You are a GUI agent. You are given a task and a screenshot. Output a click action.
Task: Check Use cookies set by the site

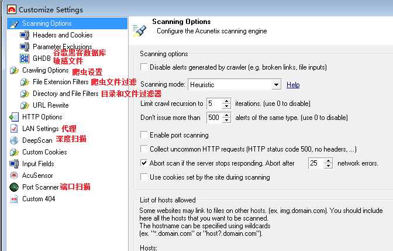(144, 177)
